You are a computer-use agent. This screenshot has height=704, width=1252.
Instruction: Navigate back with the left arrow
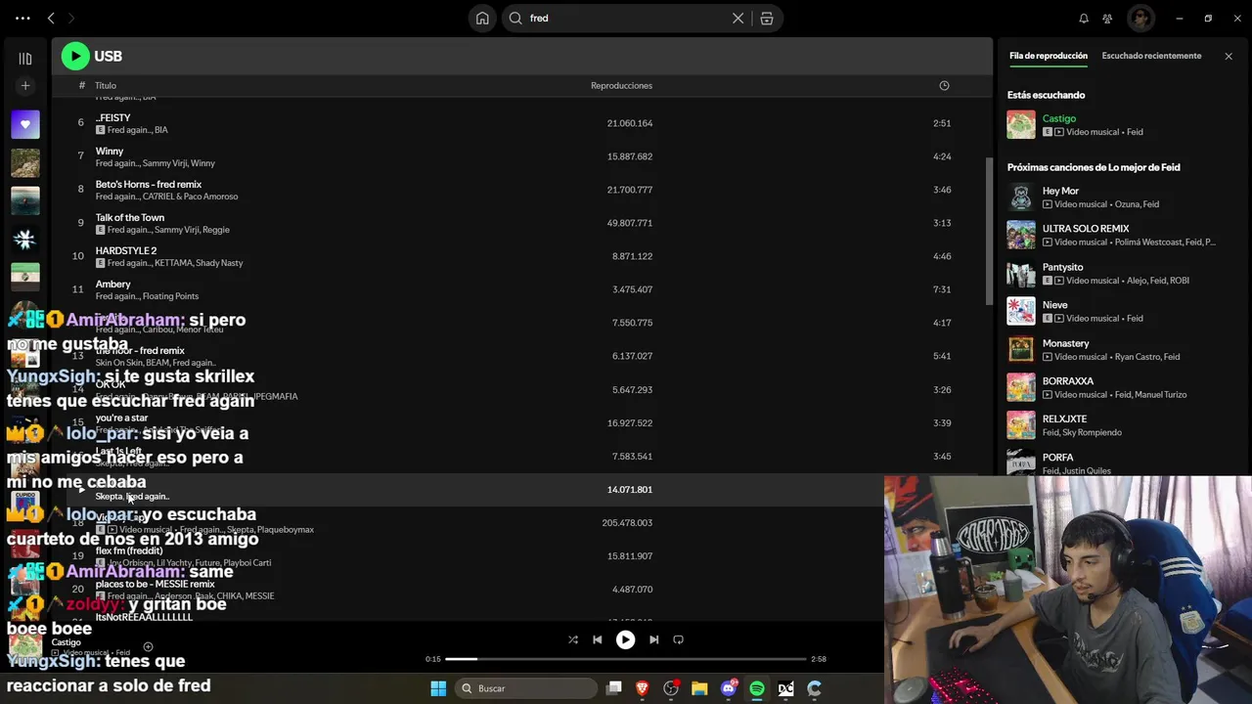point(51,18)
